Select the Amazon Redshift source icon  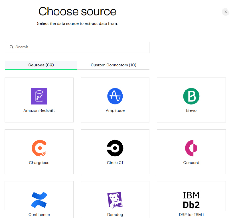tap(39, 96)
